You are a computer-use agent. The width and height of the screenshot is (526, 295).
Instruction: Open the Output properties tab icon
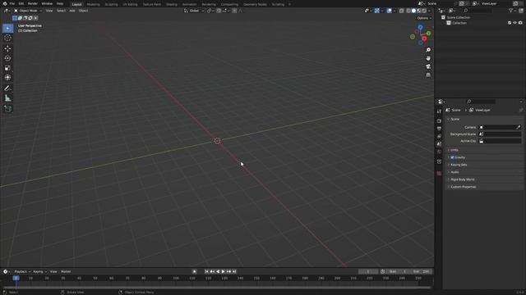(x=439, y=129)
